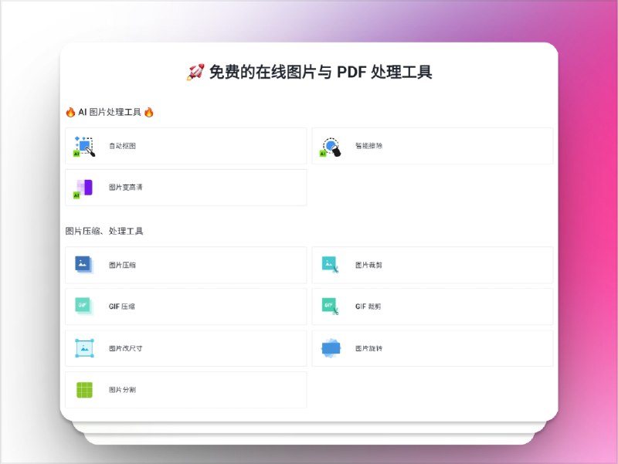Open the GIF 压缩 tool icon
618x464 pixels.
point(83,306)
